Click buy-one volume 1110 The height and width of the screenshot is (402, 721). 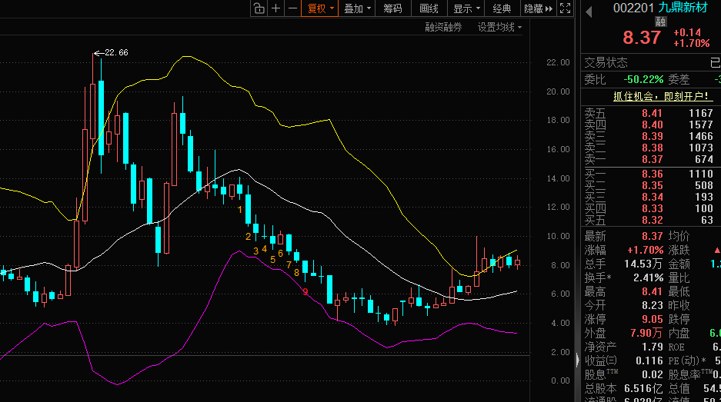pyautogui.click(x=701, y=174)
